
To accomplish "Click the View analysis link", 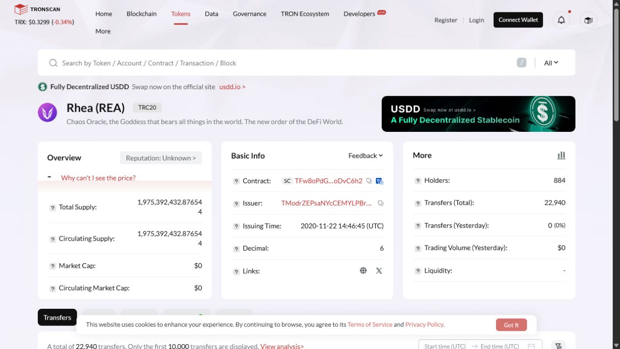I will point(282,346).
